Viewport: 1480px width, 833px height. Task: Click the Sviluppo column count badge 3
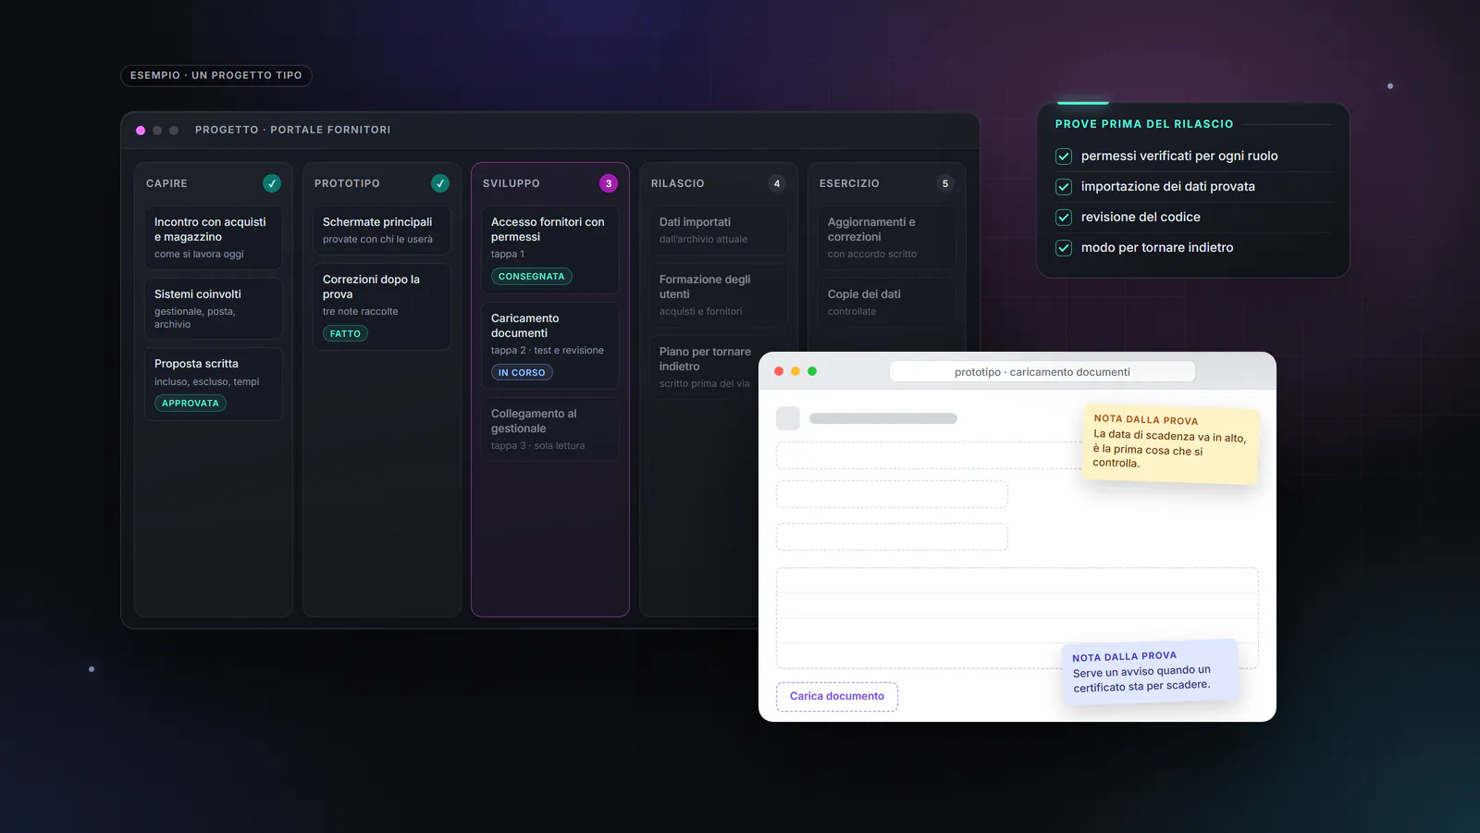pyautogui.click(x=609, y=183)
